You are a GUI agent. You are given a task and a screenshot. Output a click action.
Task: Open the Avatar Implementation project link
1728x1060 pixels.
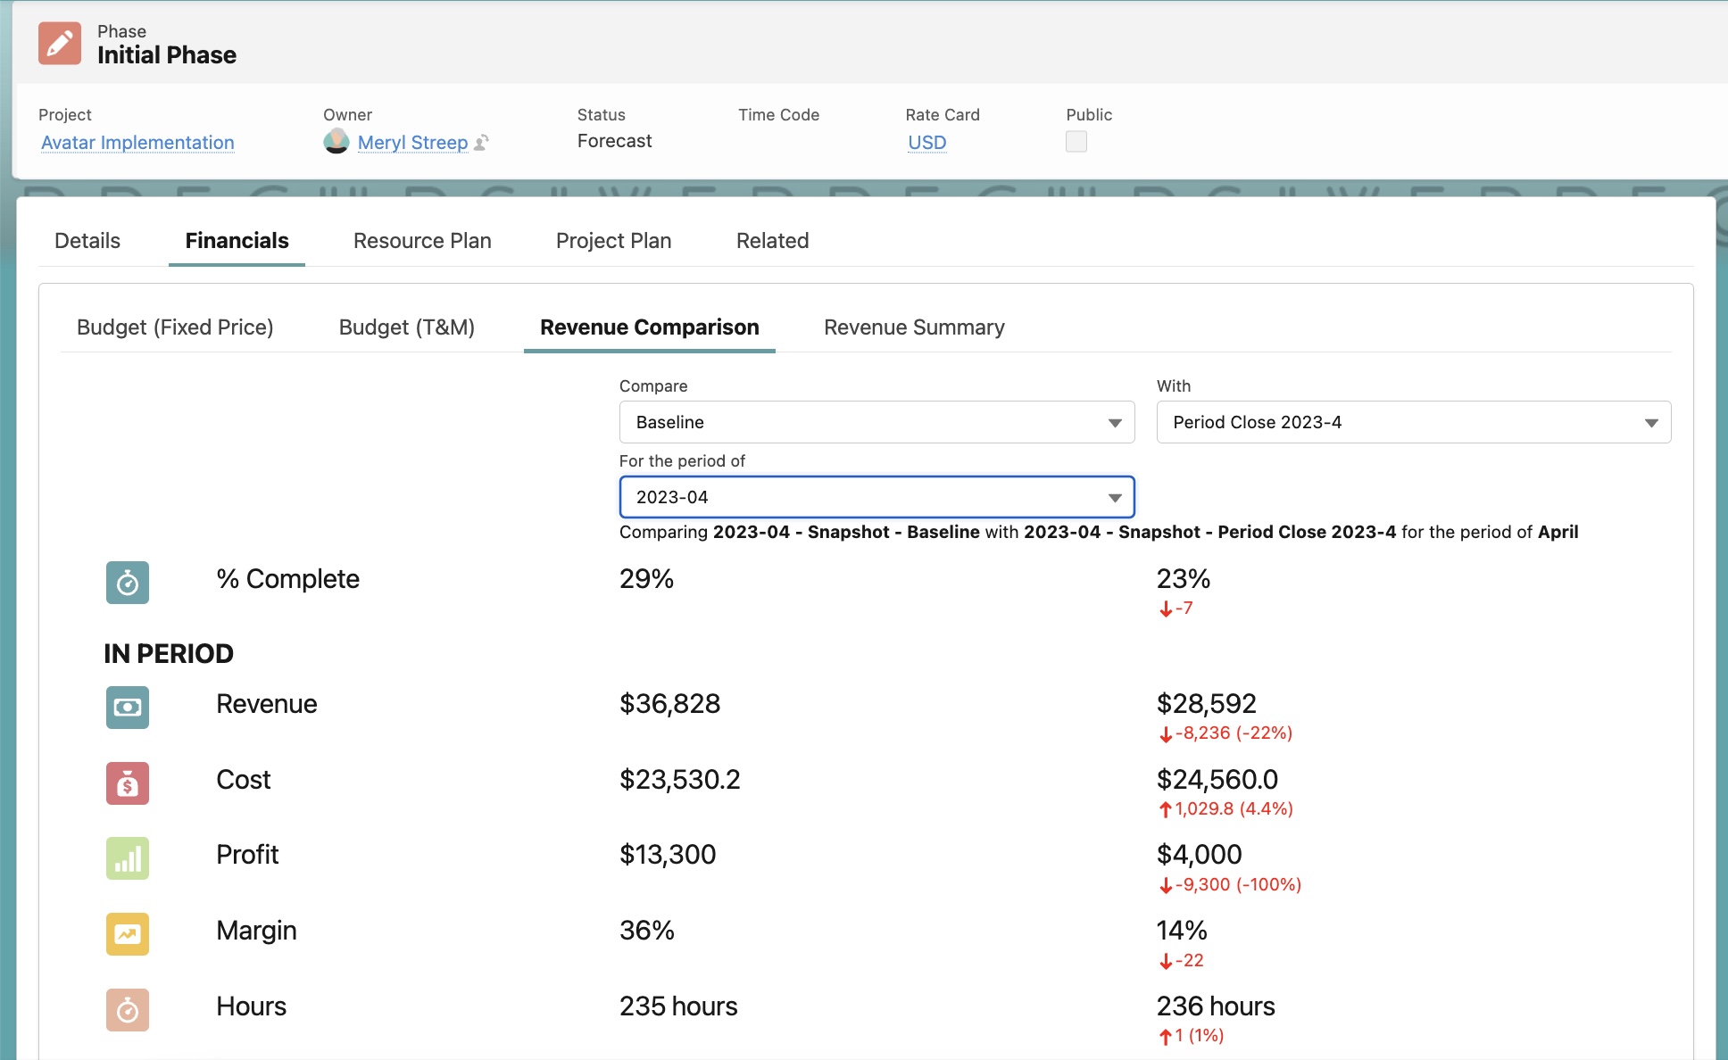click(137, 142)
